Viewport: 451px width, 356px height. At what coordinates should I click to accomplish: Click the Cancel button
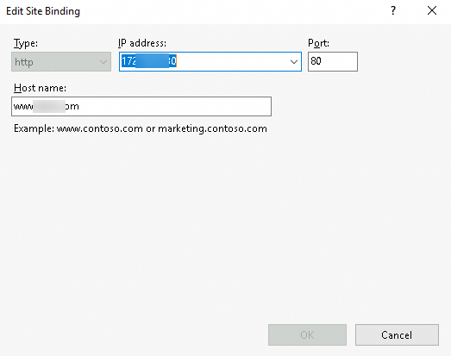[397, 335]
